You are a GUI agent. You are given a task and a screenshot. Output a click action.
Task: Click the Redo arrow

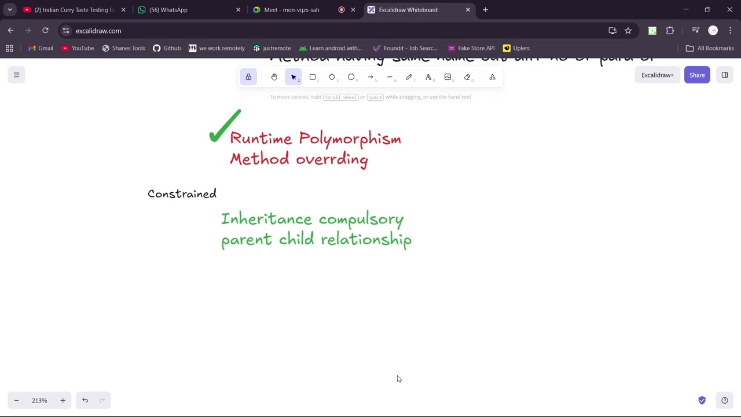point(102,400)
